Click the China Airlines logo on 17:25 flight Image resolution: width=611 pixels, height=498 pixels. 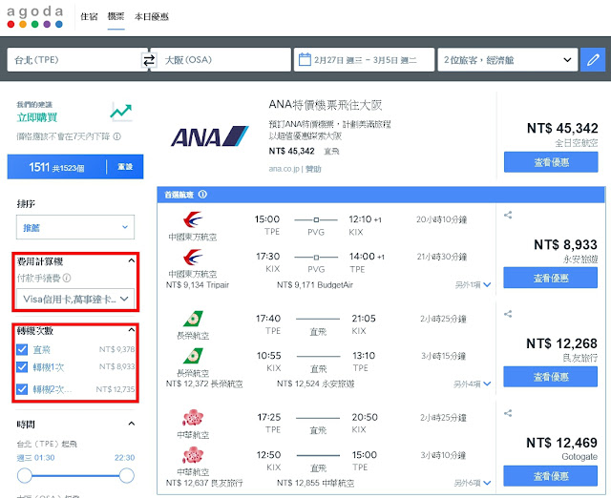pos(193,418)
